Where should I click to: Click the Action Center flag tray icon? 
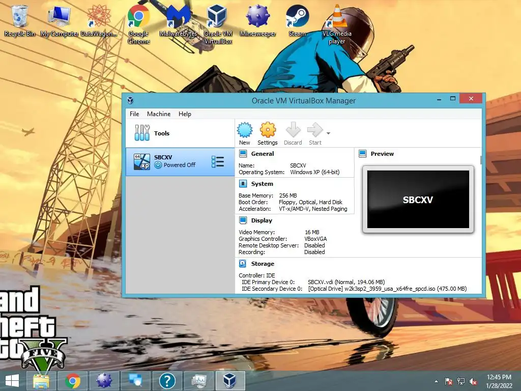[449, 381]
